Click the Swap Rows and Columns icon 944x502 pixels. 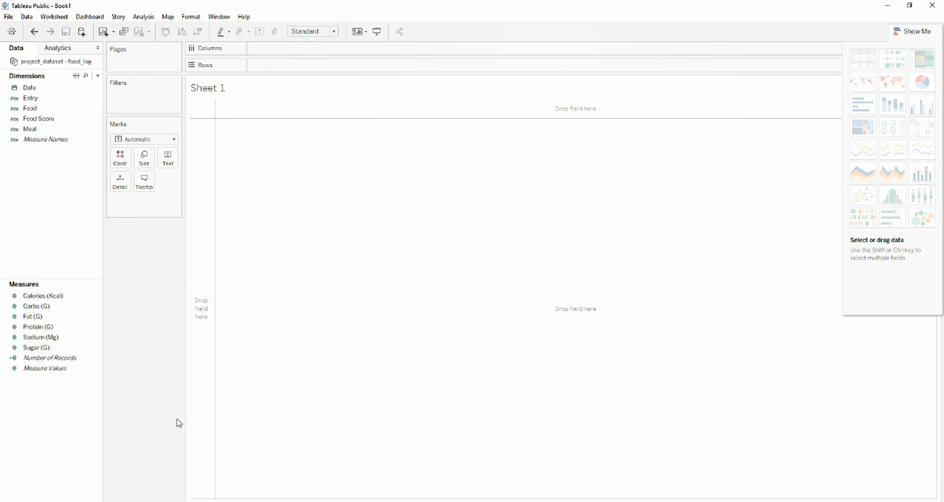tap(165, 32)
